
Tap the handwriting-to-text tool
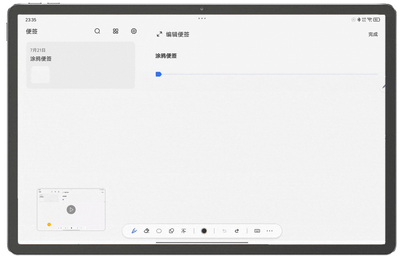point(184,231)
